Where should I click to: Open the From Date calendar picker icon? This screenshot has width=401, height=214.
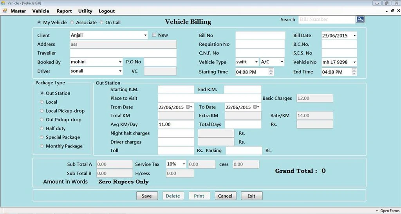coord(189,107)
